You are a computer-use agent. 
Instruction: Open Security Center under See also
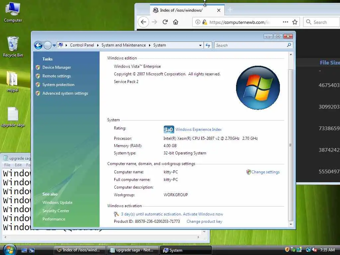(56, 211)
